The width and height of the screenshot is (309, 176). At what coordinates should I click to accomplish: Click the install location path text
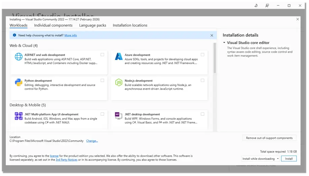tap(46, 141)
